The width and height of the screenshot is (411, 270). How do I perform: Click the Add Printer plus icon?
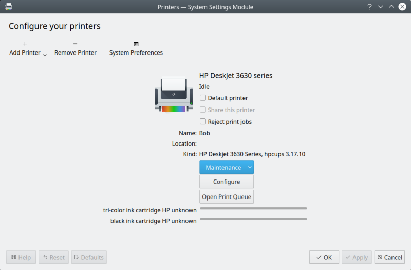click(x=25, y=44)
